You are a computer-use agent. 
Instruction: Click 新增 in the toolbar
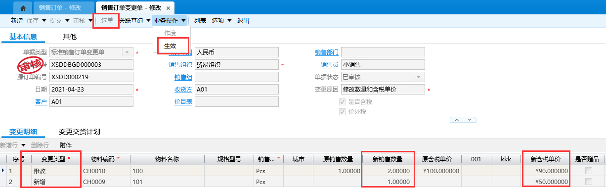tap(16, 21)
